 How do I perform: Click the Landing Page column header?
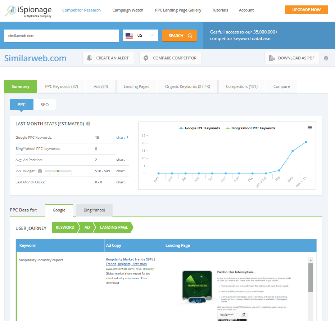tap(240, 245)
